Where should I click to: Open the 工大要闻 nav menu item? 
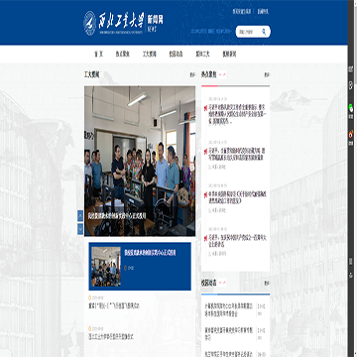point(150,55)
